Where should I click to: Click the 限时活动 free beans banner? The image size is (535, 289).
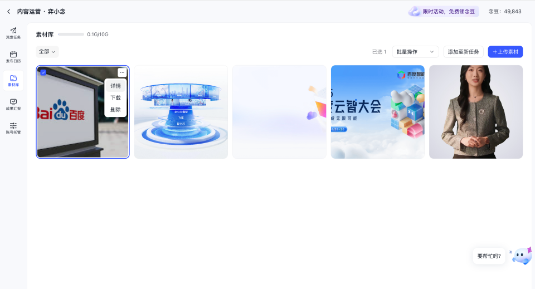tap(444, 11)
